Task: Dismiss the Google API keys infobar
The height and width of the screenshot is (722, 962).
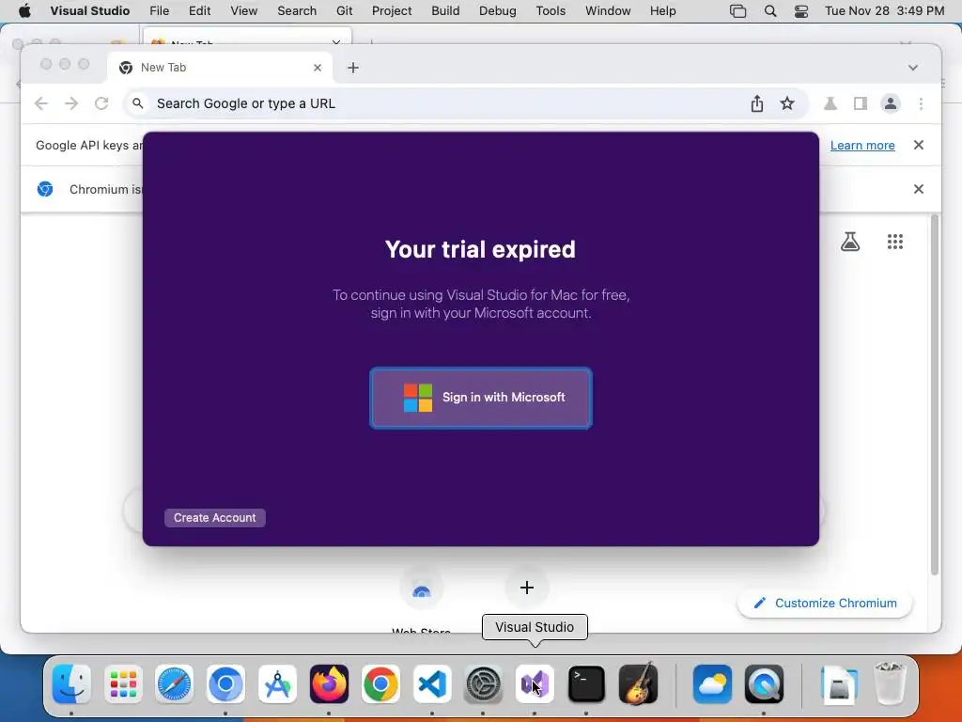Action: coord(919,145)
